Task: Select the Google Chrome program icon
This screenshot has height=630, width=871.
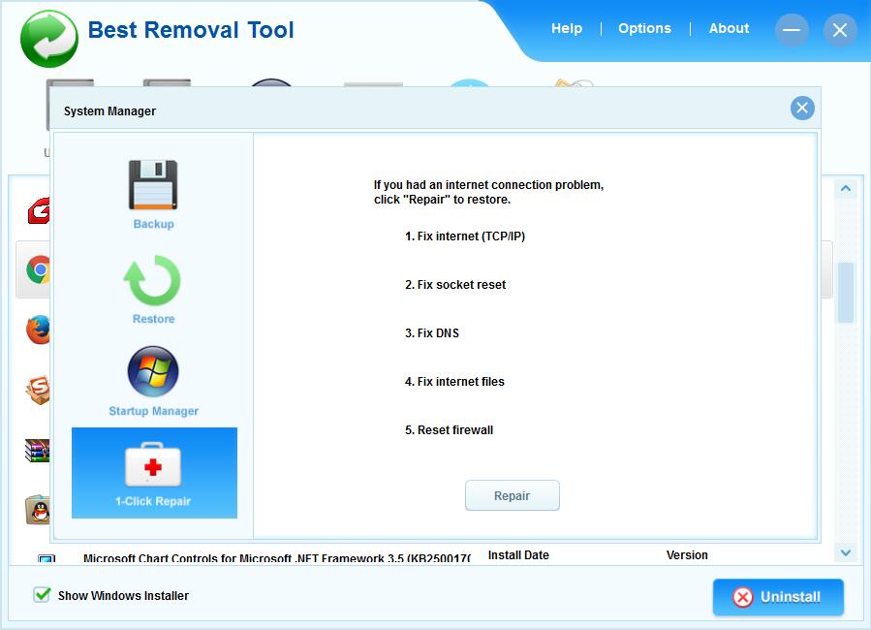Action: [39, 270]
